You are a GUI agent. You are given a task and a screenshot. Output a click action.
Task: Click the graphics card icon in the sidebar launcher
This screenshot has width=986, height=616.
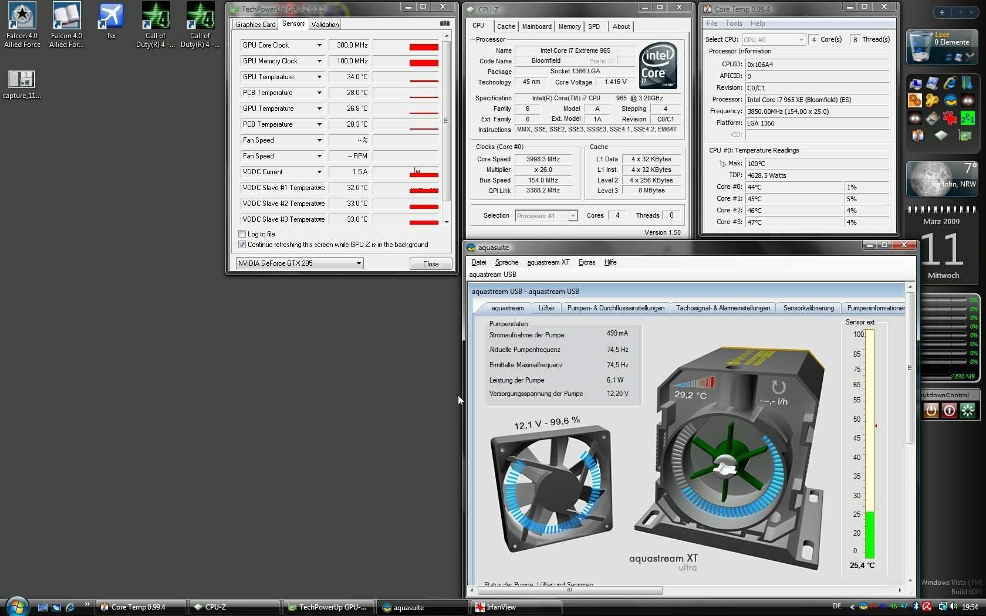[x=965, y=136]
